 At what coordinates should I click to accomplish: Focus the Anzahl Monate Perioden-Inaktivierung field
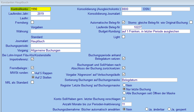[127, 104]
